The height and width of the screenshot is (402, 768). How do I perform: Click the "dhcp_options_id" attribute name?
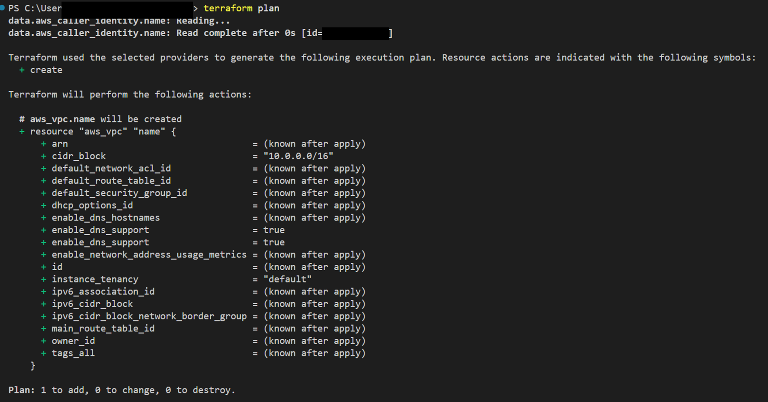click(92, 205)
